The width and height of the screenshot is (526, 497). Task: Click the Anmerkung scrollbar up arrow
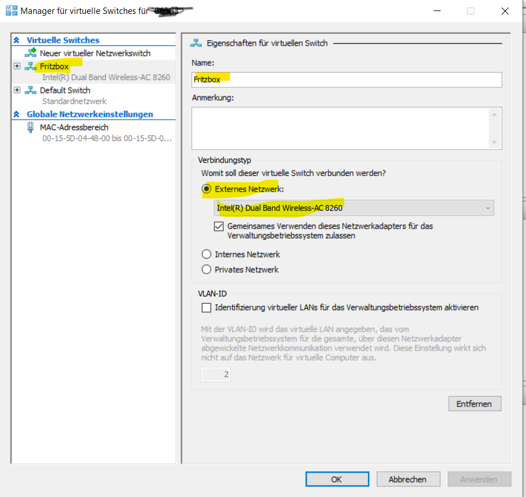point(494,115)
